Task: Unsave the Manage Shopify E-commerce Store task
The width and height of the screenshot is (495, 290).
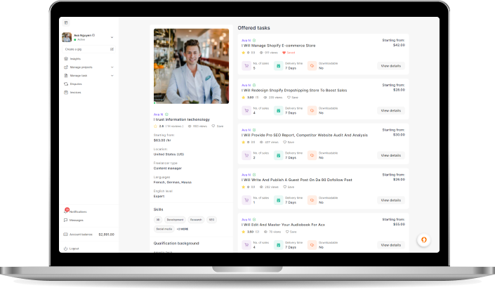Action: pyautogui.click(x=289, y=53)
